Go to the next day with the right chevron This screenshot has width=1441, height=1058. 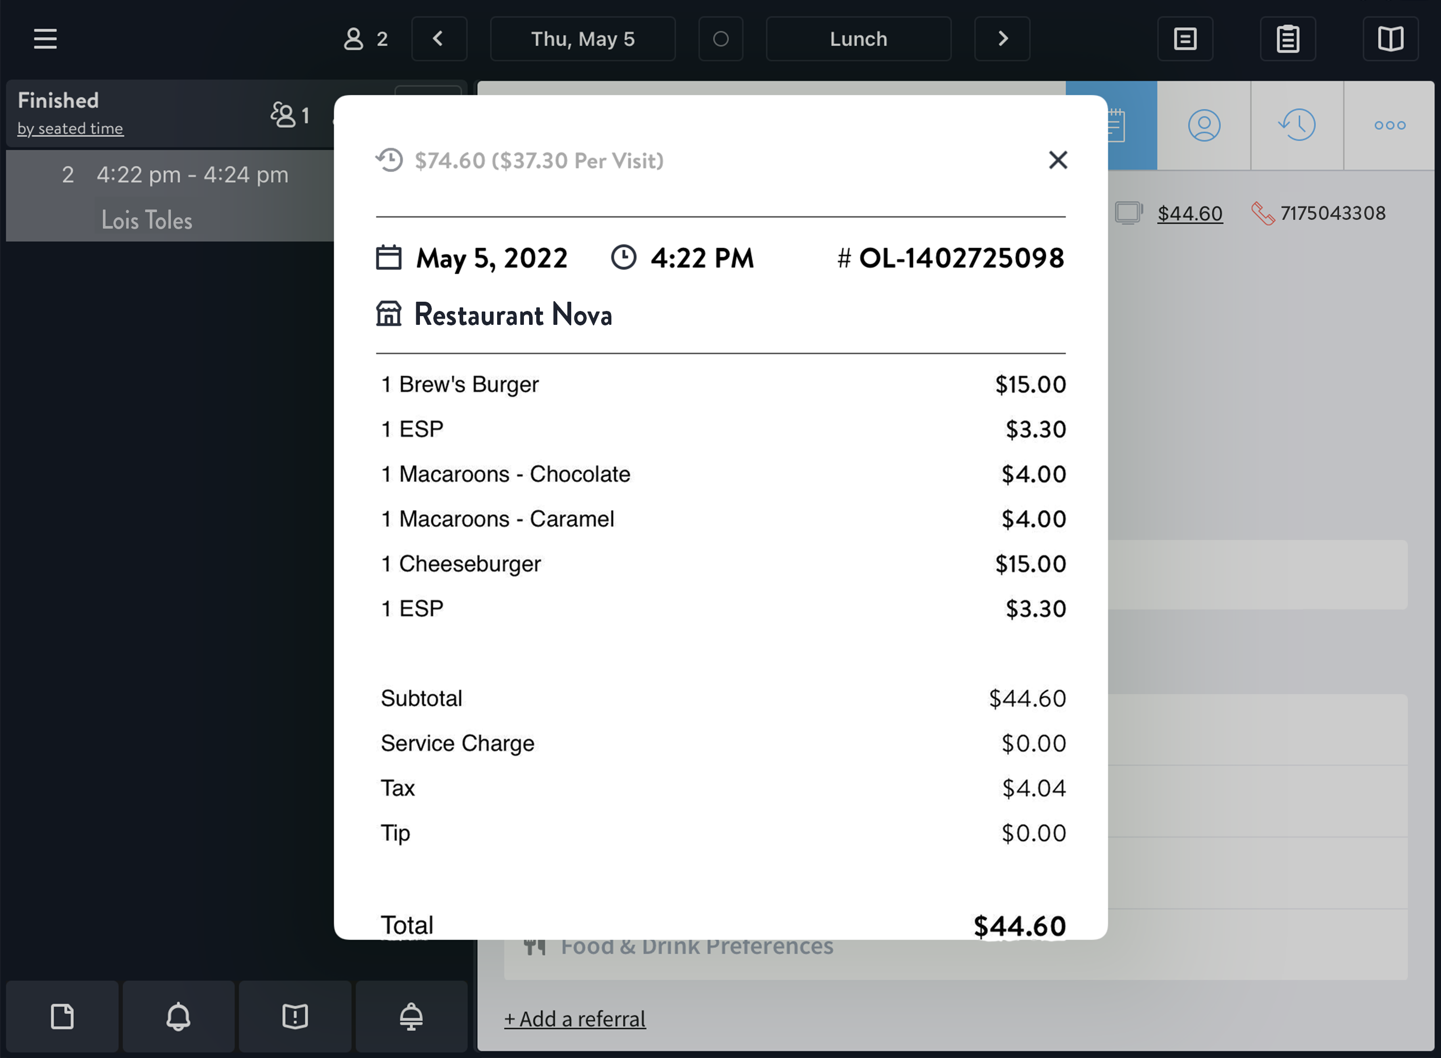tap(1002, 39)
